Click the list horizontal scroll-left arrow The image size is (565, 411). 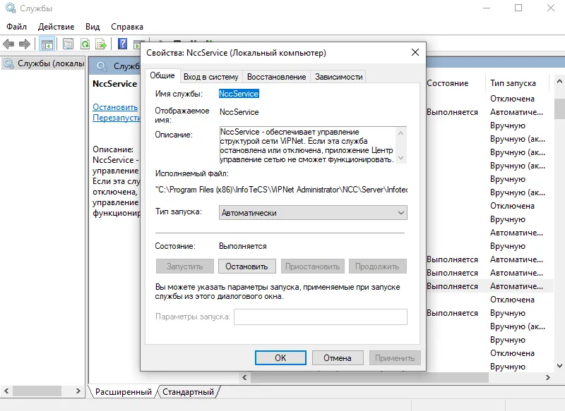(244, 377)
